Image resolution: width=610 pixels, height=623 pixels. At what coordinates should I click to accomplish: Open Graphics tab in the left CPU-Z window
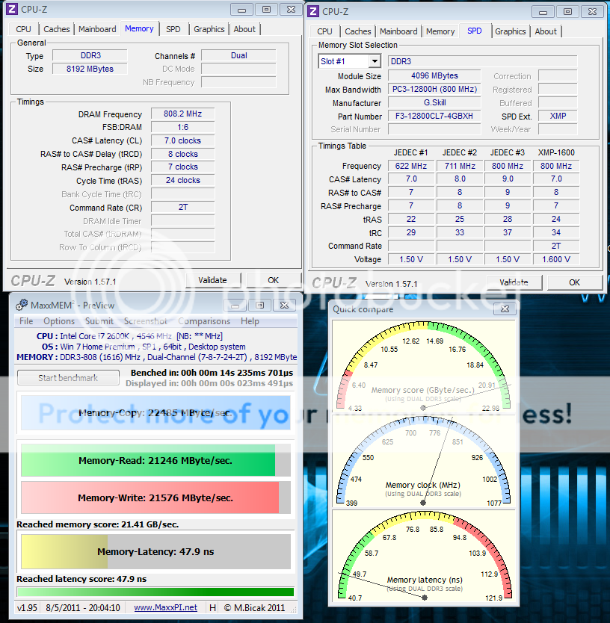[209, 29]
